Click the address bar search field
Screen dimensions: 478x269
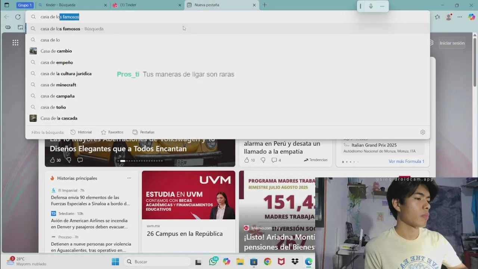pyautogui.click(x=227, y=17)
